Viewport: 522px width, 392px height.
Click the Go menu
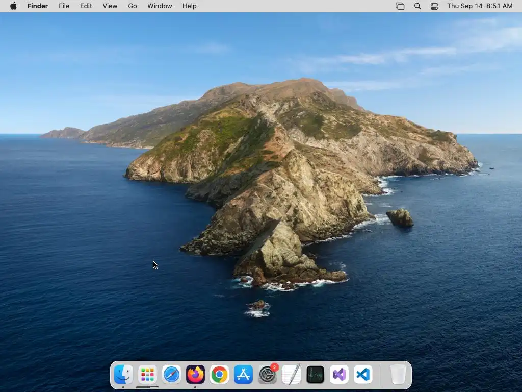tap(133, 6)
